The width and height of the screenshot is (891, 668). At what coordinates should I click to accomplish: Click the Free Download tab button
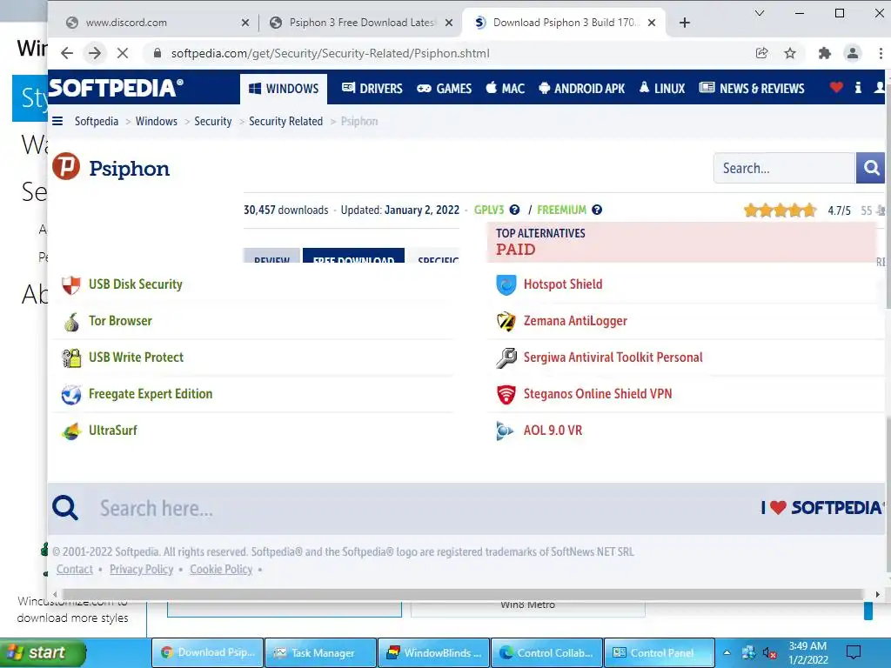point(353,256)
